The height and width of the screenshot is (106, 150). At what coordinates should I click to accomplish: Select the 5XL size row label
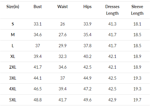point(13,100)
